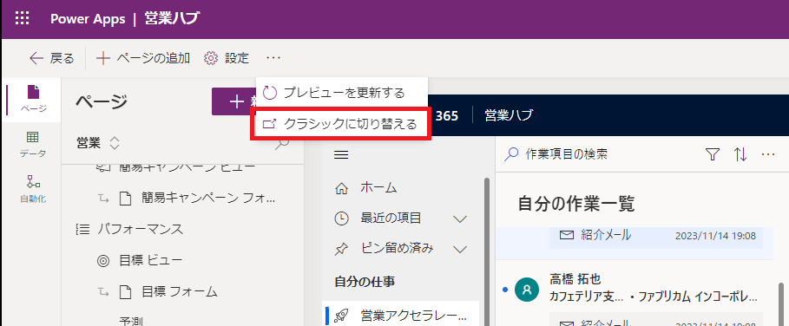Click the purple new page plus button
789x326 pixels.
(234, 101)
